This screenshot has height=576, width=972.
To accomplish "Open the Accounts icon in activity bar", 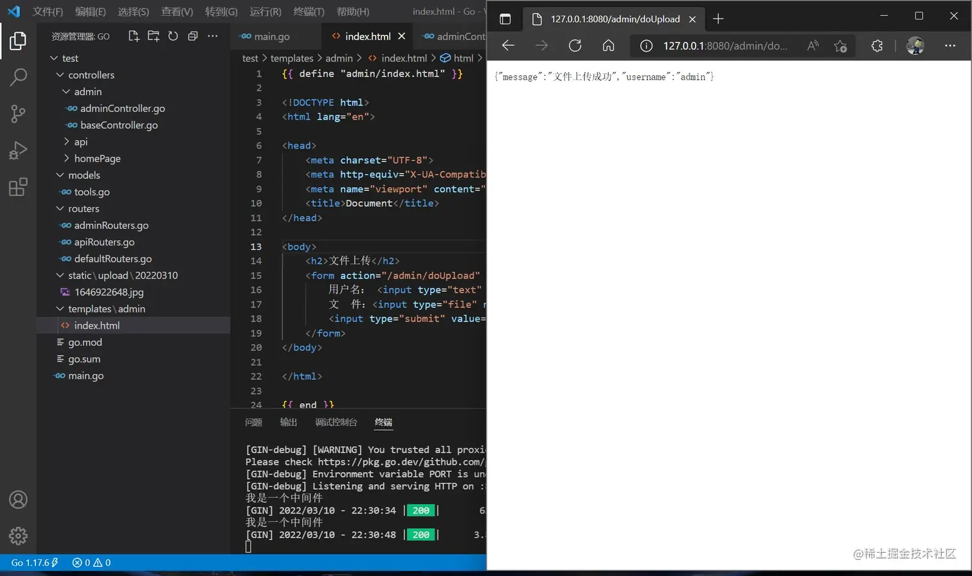I will (x=18, y=500).
